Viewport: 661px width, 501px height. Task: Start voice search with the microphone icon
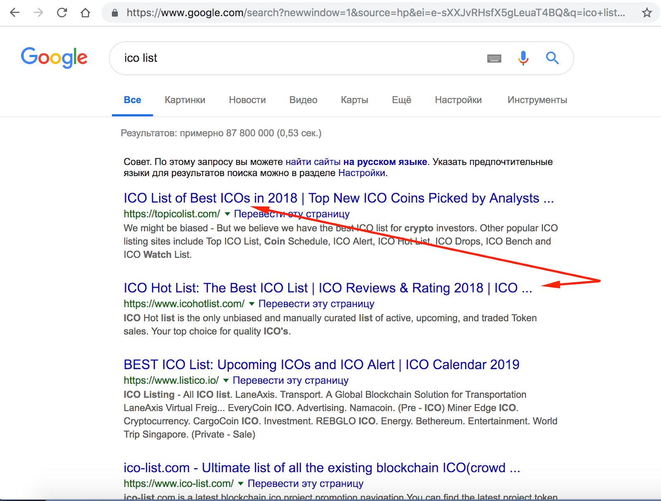coord(523,58)
